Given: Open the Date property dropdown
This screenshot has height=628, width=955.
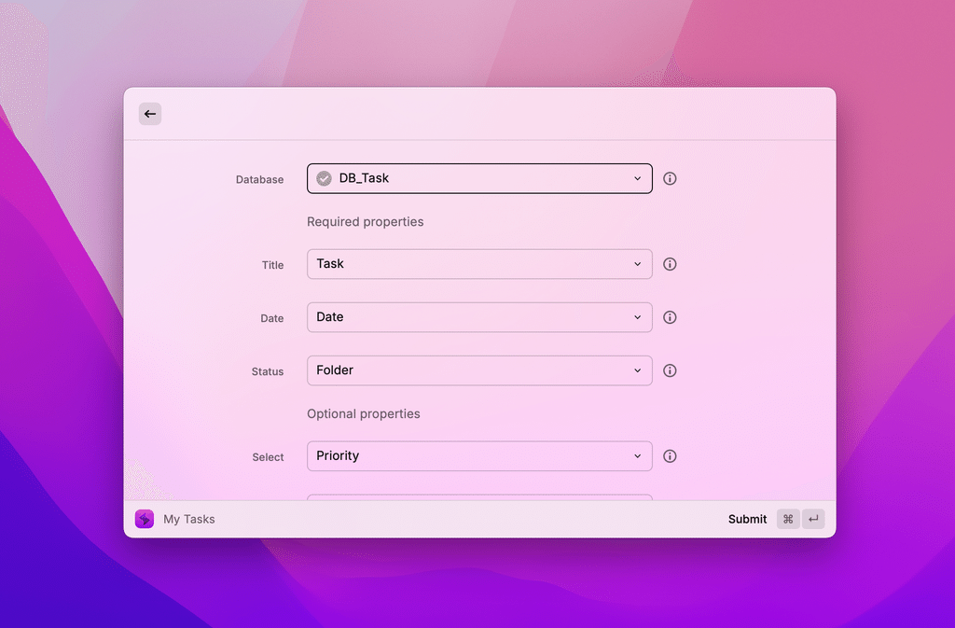Looking at the screenshot, I should [479, 317].
